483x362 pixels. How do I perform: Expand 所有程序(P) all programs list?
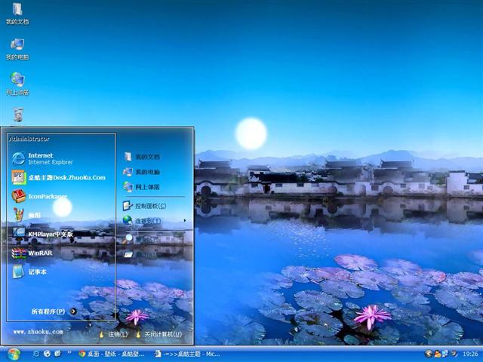(54, 311)
